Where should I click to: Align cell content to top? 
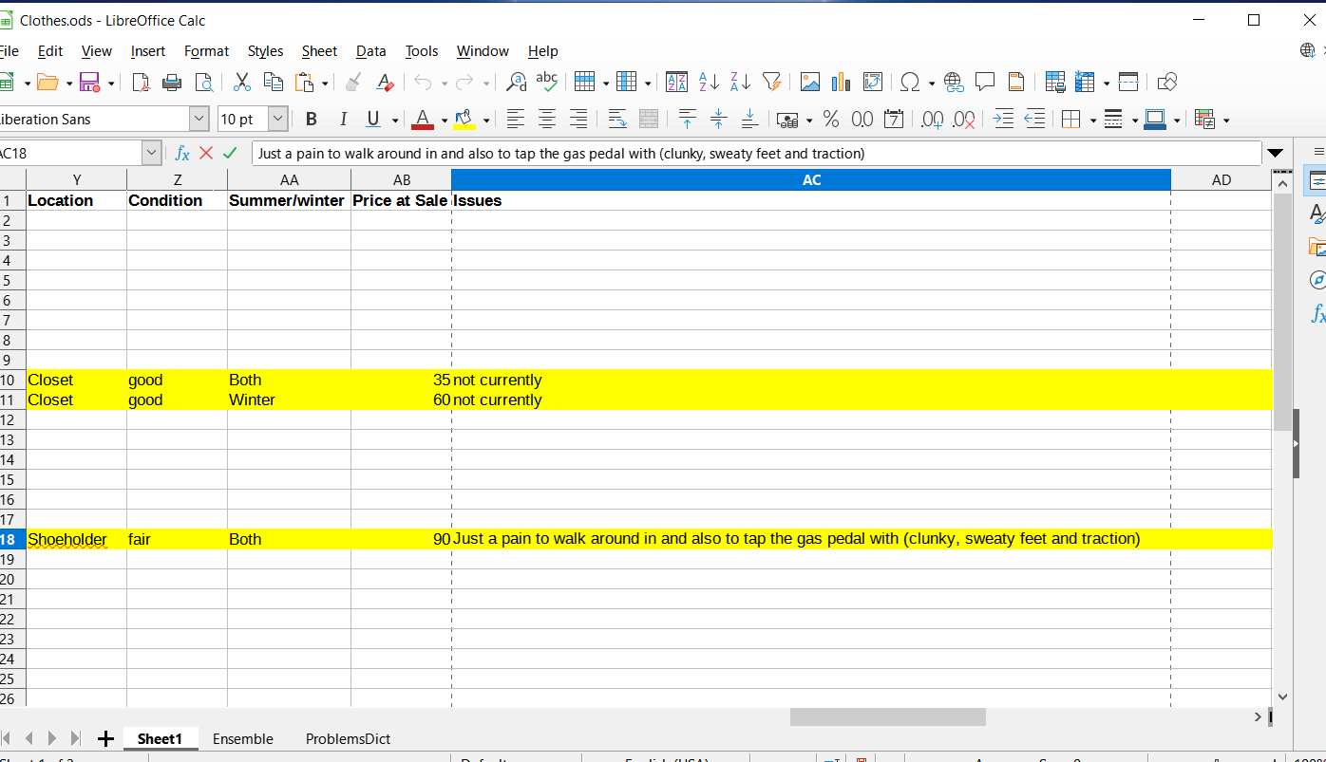688,119
